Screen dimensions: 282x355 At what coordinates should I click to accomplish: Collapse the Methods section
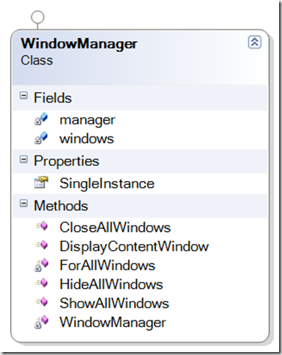pyautogui.click(x=23, y=203)
